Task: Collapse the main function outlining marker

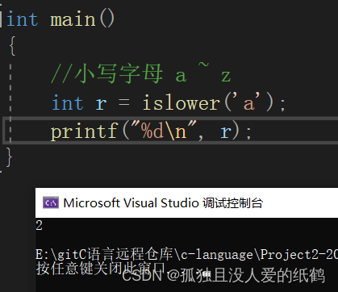Action: pos(1,19)
